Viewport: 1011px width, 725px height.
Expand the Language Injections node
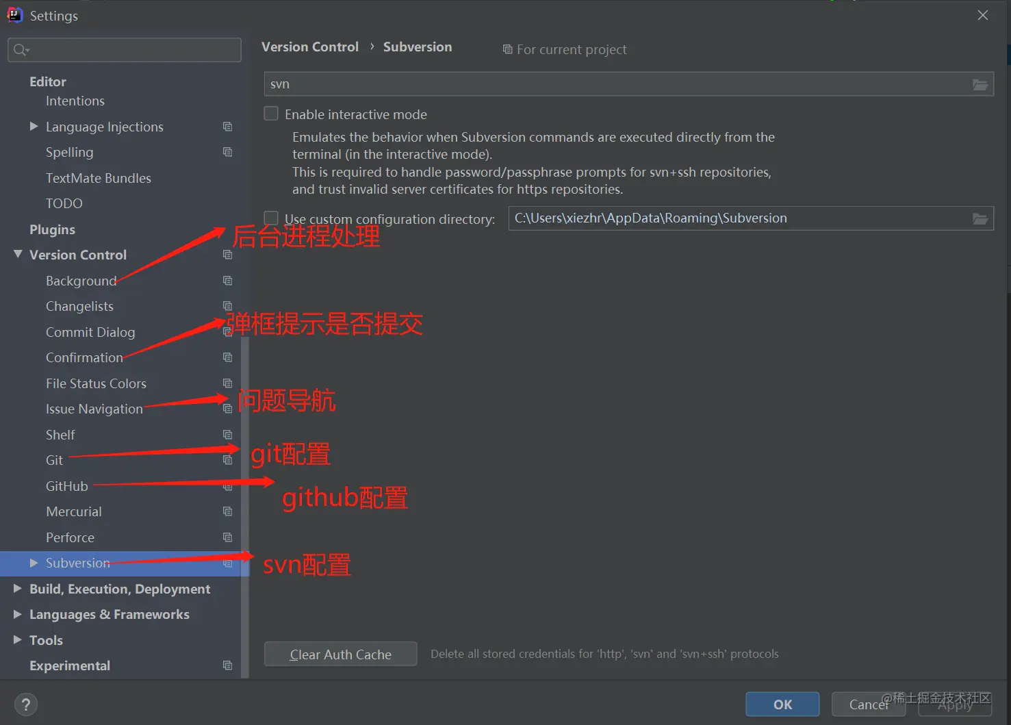coord(34,126)
